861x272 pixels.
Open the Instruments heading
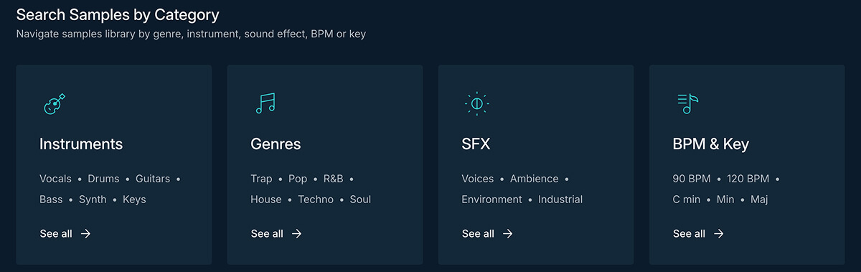pyautogui.click(x=81, y=144)
